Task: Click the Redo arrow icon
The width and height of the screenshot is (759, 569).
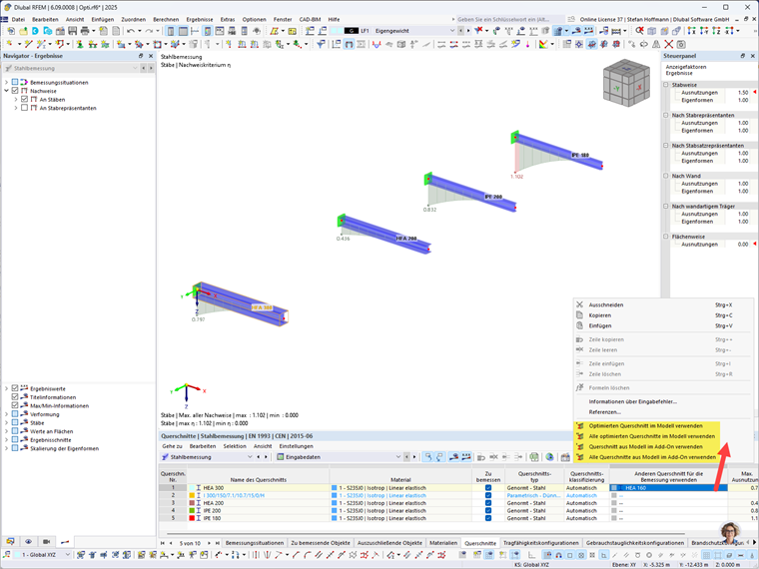Action: pyautogui.click(x=149, y=31)
